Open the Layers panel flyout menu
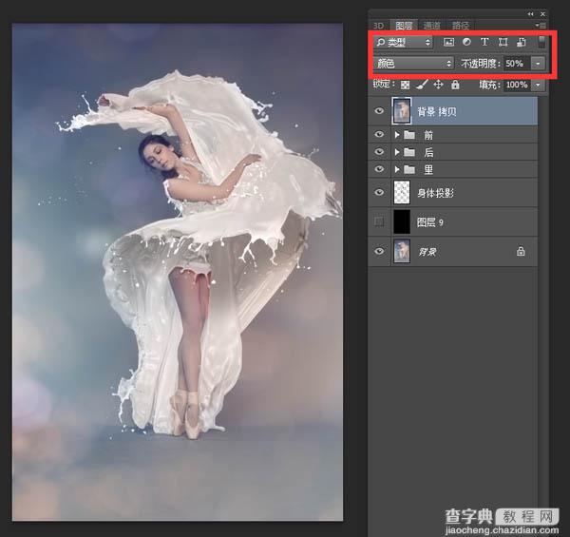 point(541,26)
